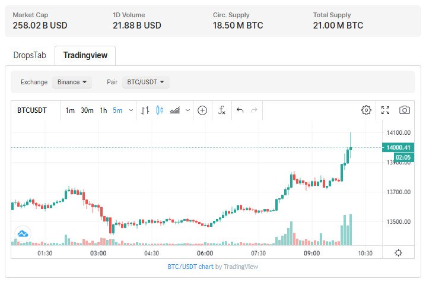Switch to 30m timeframe
The width and height of the screenshot is (426, 282).
87,110
